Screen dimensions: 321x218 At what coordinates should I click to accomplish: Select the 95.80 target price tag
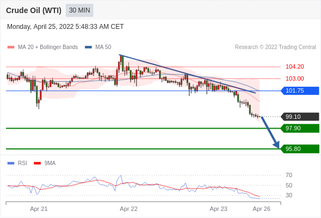(x=300, y=149)
